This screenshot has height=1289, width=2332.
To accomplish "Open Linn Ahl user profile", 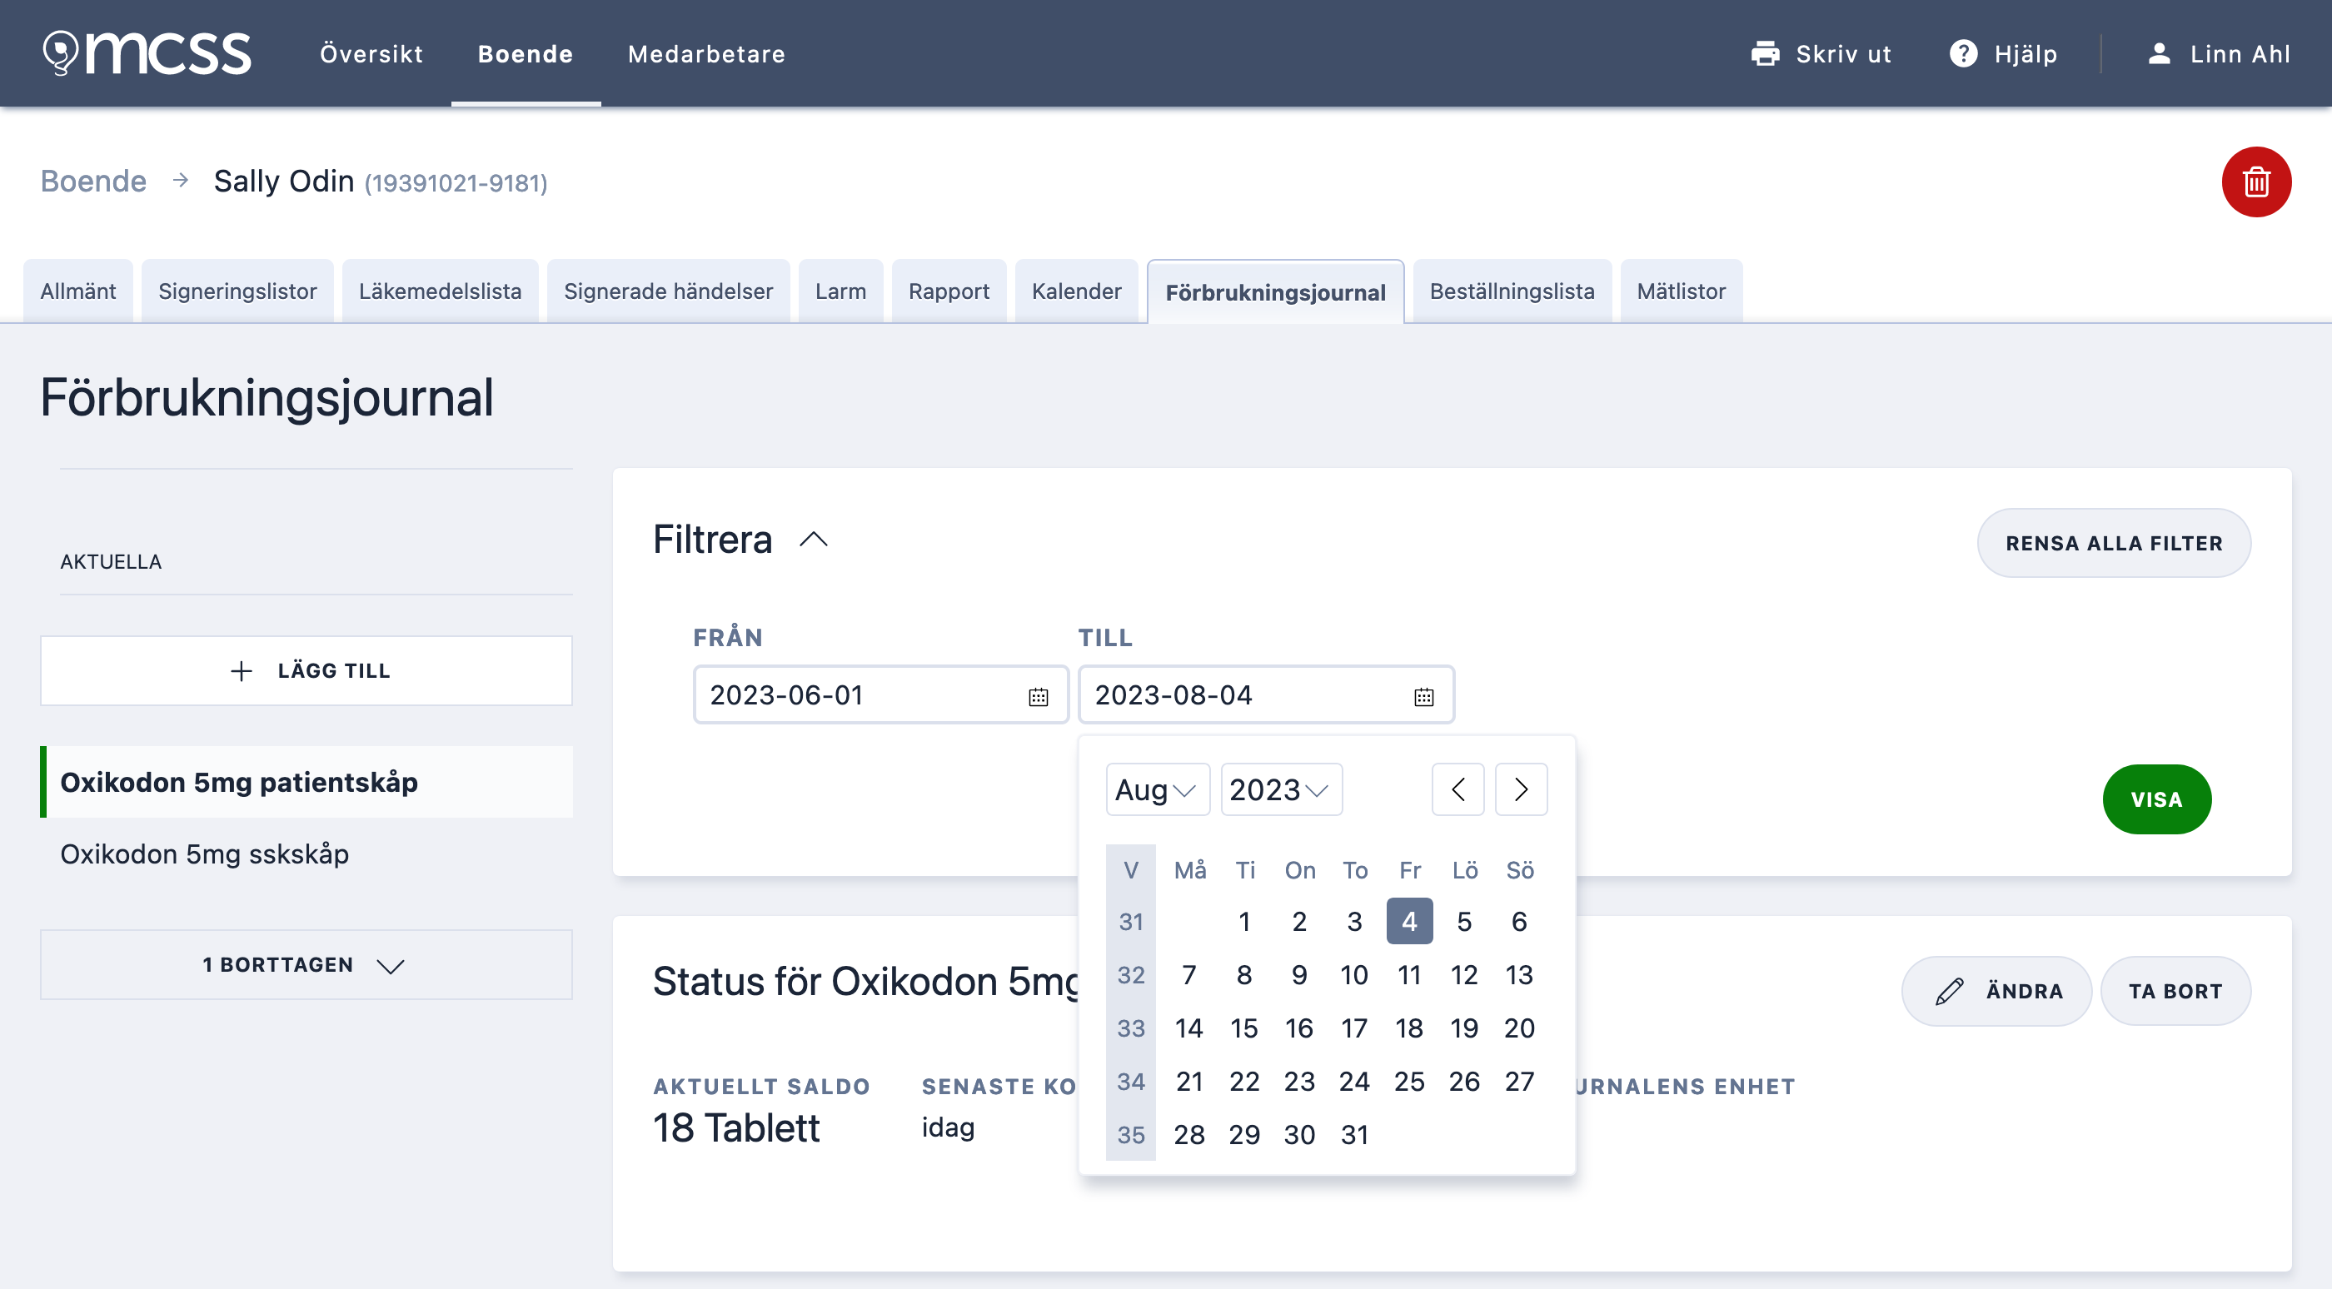I will pyautogui.click(x=2219, y=53).
